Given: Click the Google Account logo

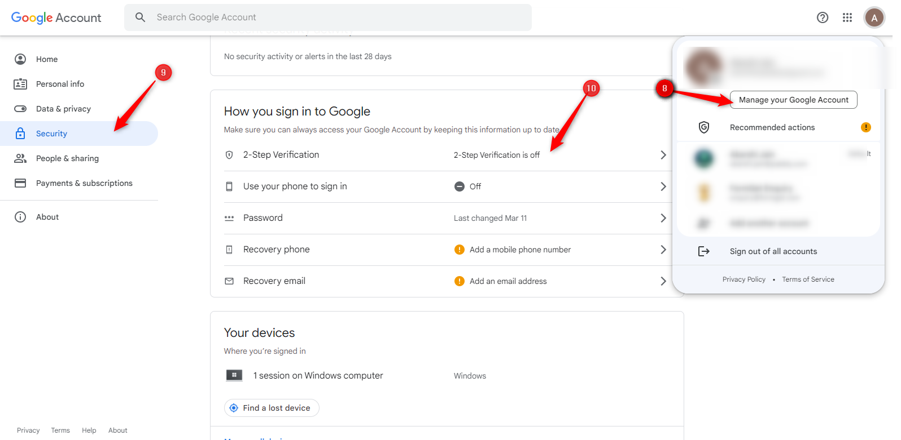Looking at the screenshot, I should point(56,17).
